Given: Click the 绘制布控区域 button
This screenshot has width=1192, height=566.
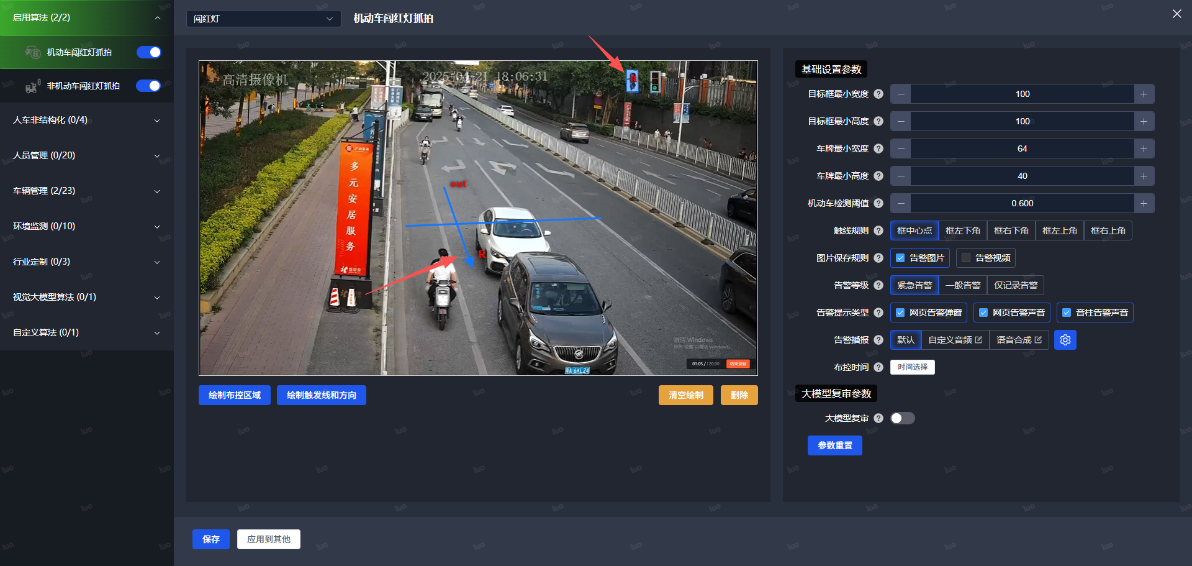Looking at the screenshot, I should click(235, 395).
